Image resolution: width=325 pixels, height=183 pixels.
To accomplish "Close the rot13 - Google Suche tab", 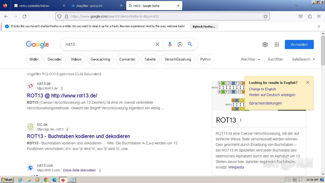I will [x=178, y=6].
